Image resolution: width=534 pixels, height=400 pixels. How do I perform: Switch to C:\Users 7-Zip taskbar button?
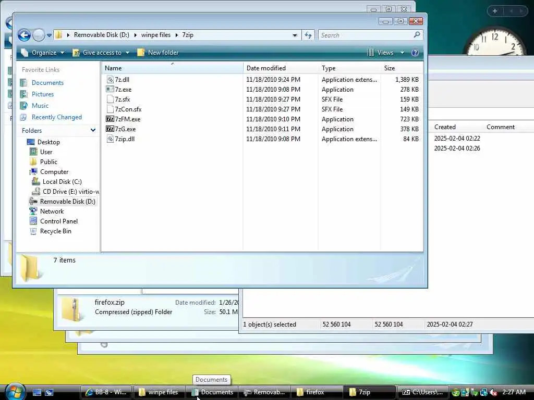tap(422, 392)
